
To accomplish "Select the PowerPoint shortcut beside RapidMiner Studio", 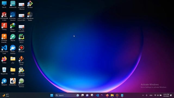I will (21, 17).
